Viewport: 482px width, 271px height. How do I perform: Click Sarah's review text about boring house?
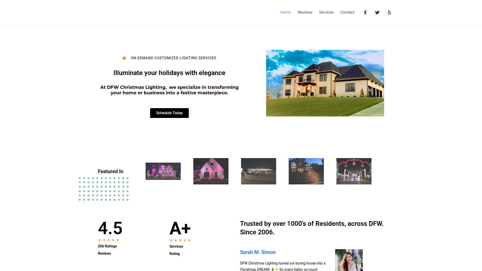tap(283, 266)
